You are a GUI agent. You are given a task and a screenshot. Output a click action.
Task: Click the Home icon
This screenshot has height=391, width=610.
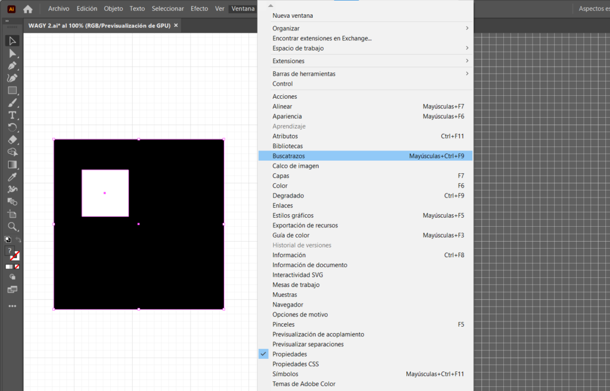pyautogui.click(x=27, y=9)
